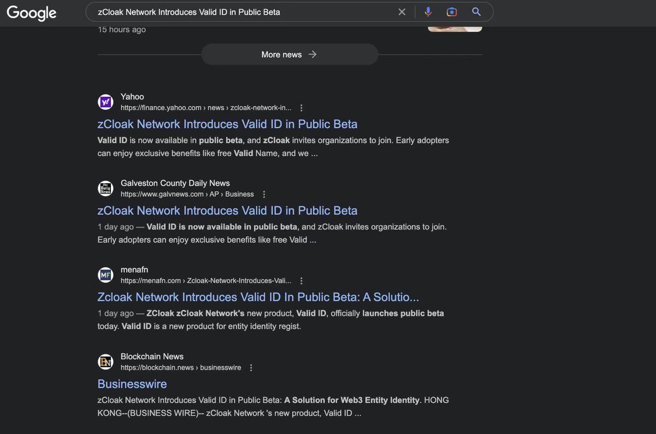The height and width of the screenshot is (434, 656).
Task: Open more options for Blockchain News result
Action: 251,367
